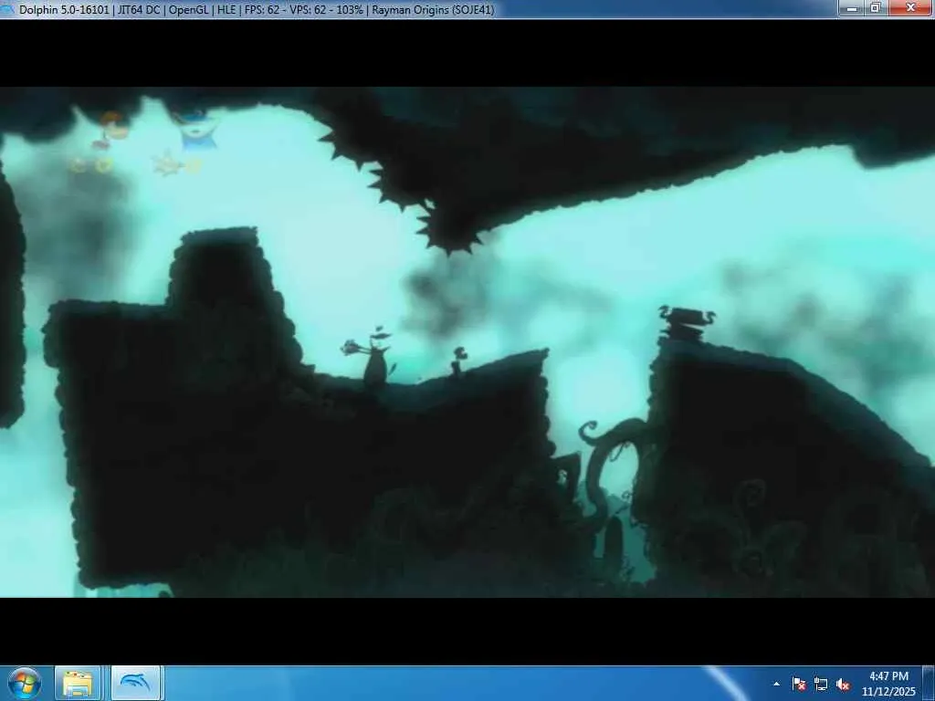Click the creature silhouette on the right ledge
Viewport: 935px width, 701px height.
687,322
